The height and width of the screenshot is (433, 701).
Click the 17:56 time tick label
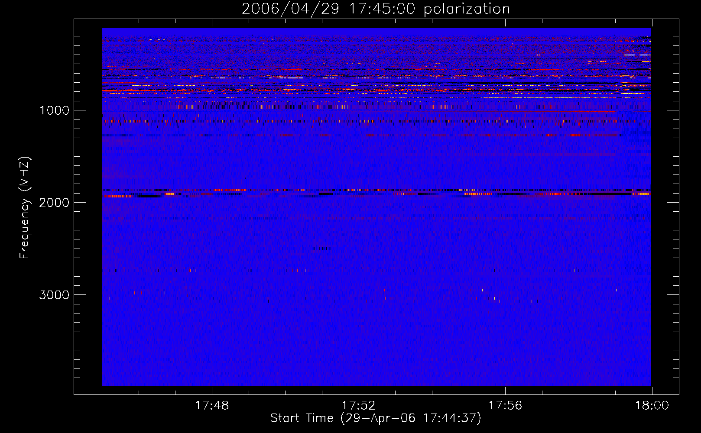505,406
